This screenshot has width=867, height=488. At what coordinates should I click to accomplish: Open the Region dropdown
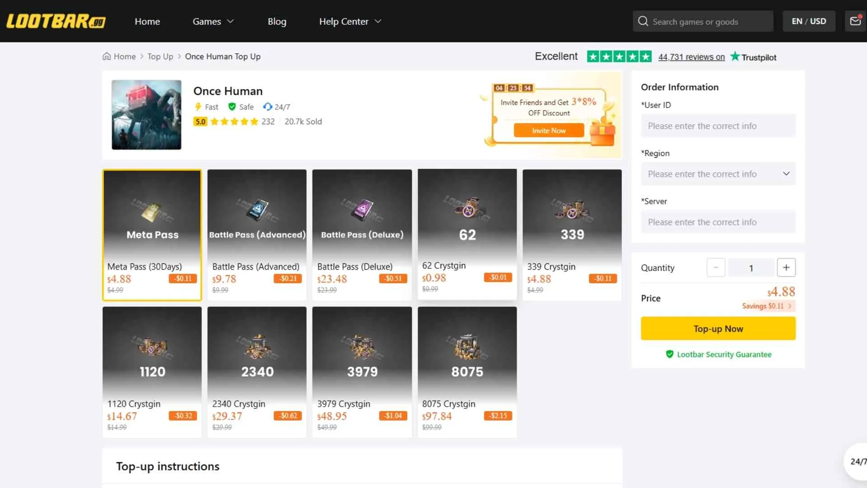(718, 174)
